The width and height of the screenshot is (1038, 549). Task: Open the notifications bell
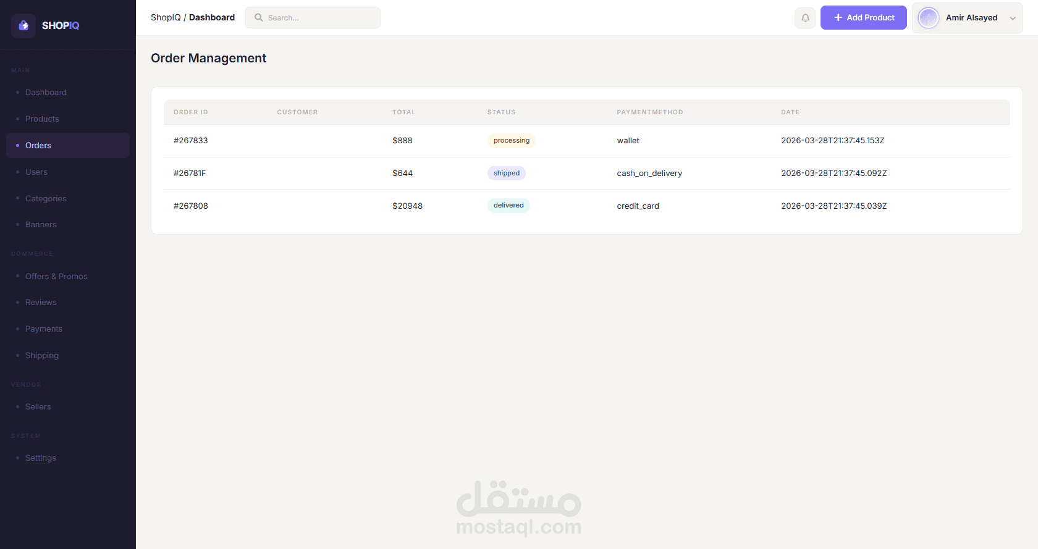(805, 18)
